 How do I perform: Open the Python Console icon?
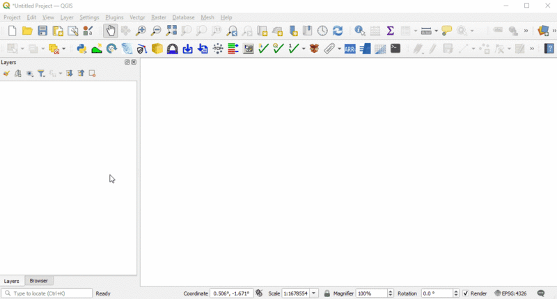(81, 49)
